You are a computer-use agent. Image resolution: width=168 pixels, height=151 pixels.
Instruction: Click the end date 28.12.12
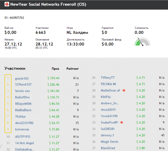(44, 44)
